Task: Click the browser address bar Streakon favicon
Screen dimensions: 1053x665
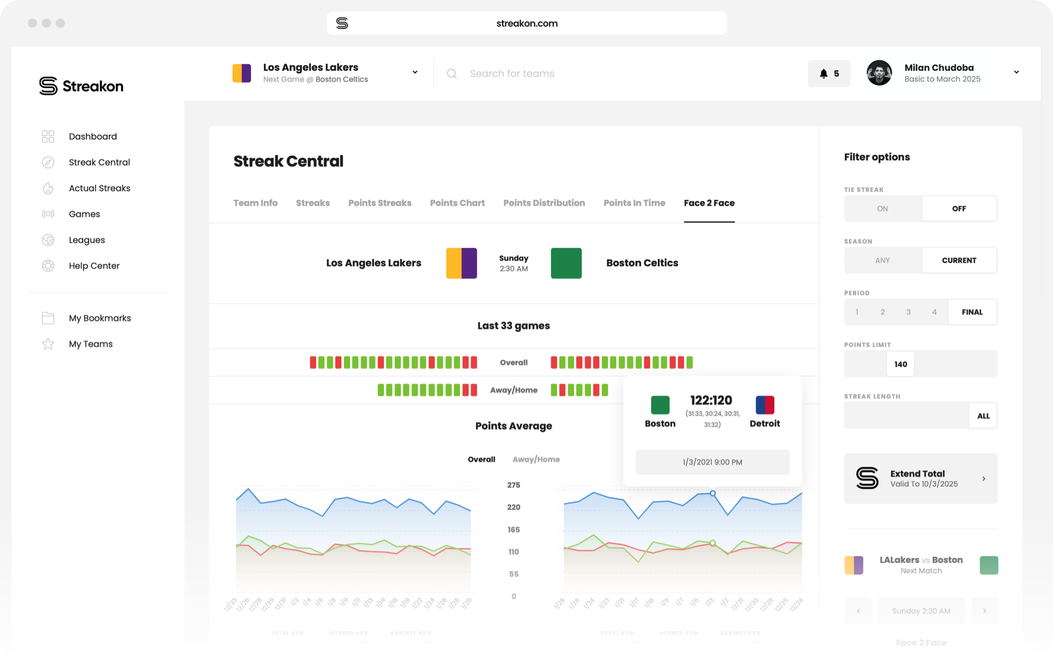Action: [x=342, y=23]
